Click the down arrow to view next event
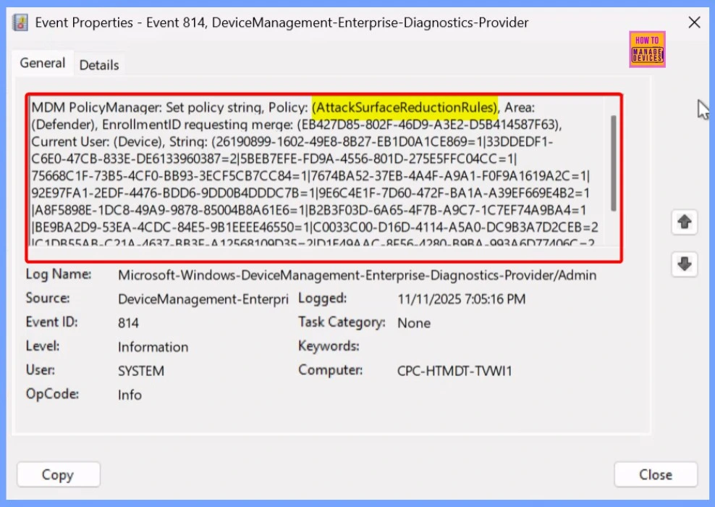Screen dimensions: 715x507 pyautogui.click(x=685, y=264)
